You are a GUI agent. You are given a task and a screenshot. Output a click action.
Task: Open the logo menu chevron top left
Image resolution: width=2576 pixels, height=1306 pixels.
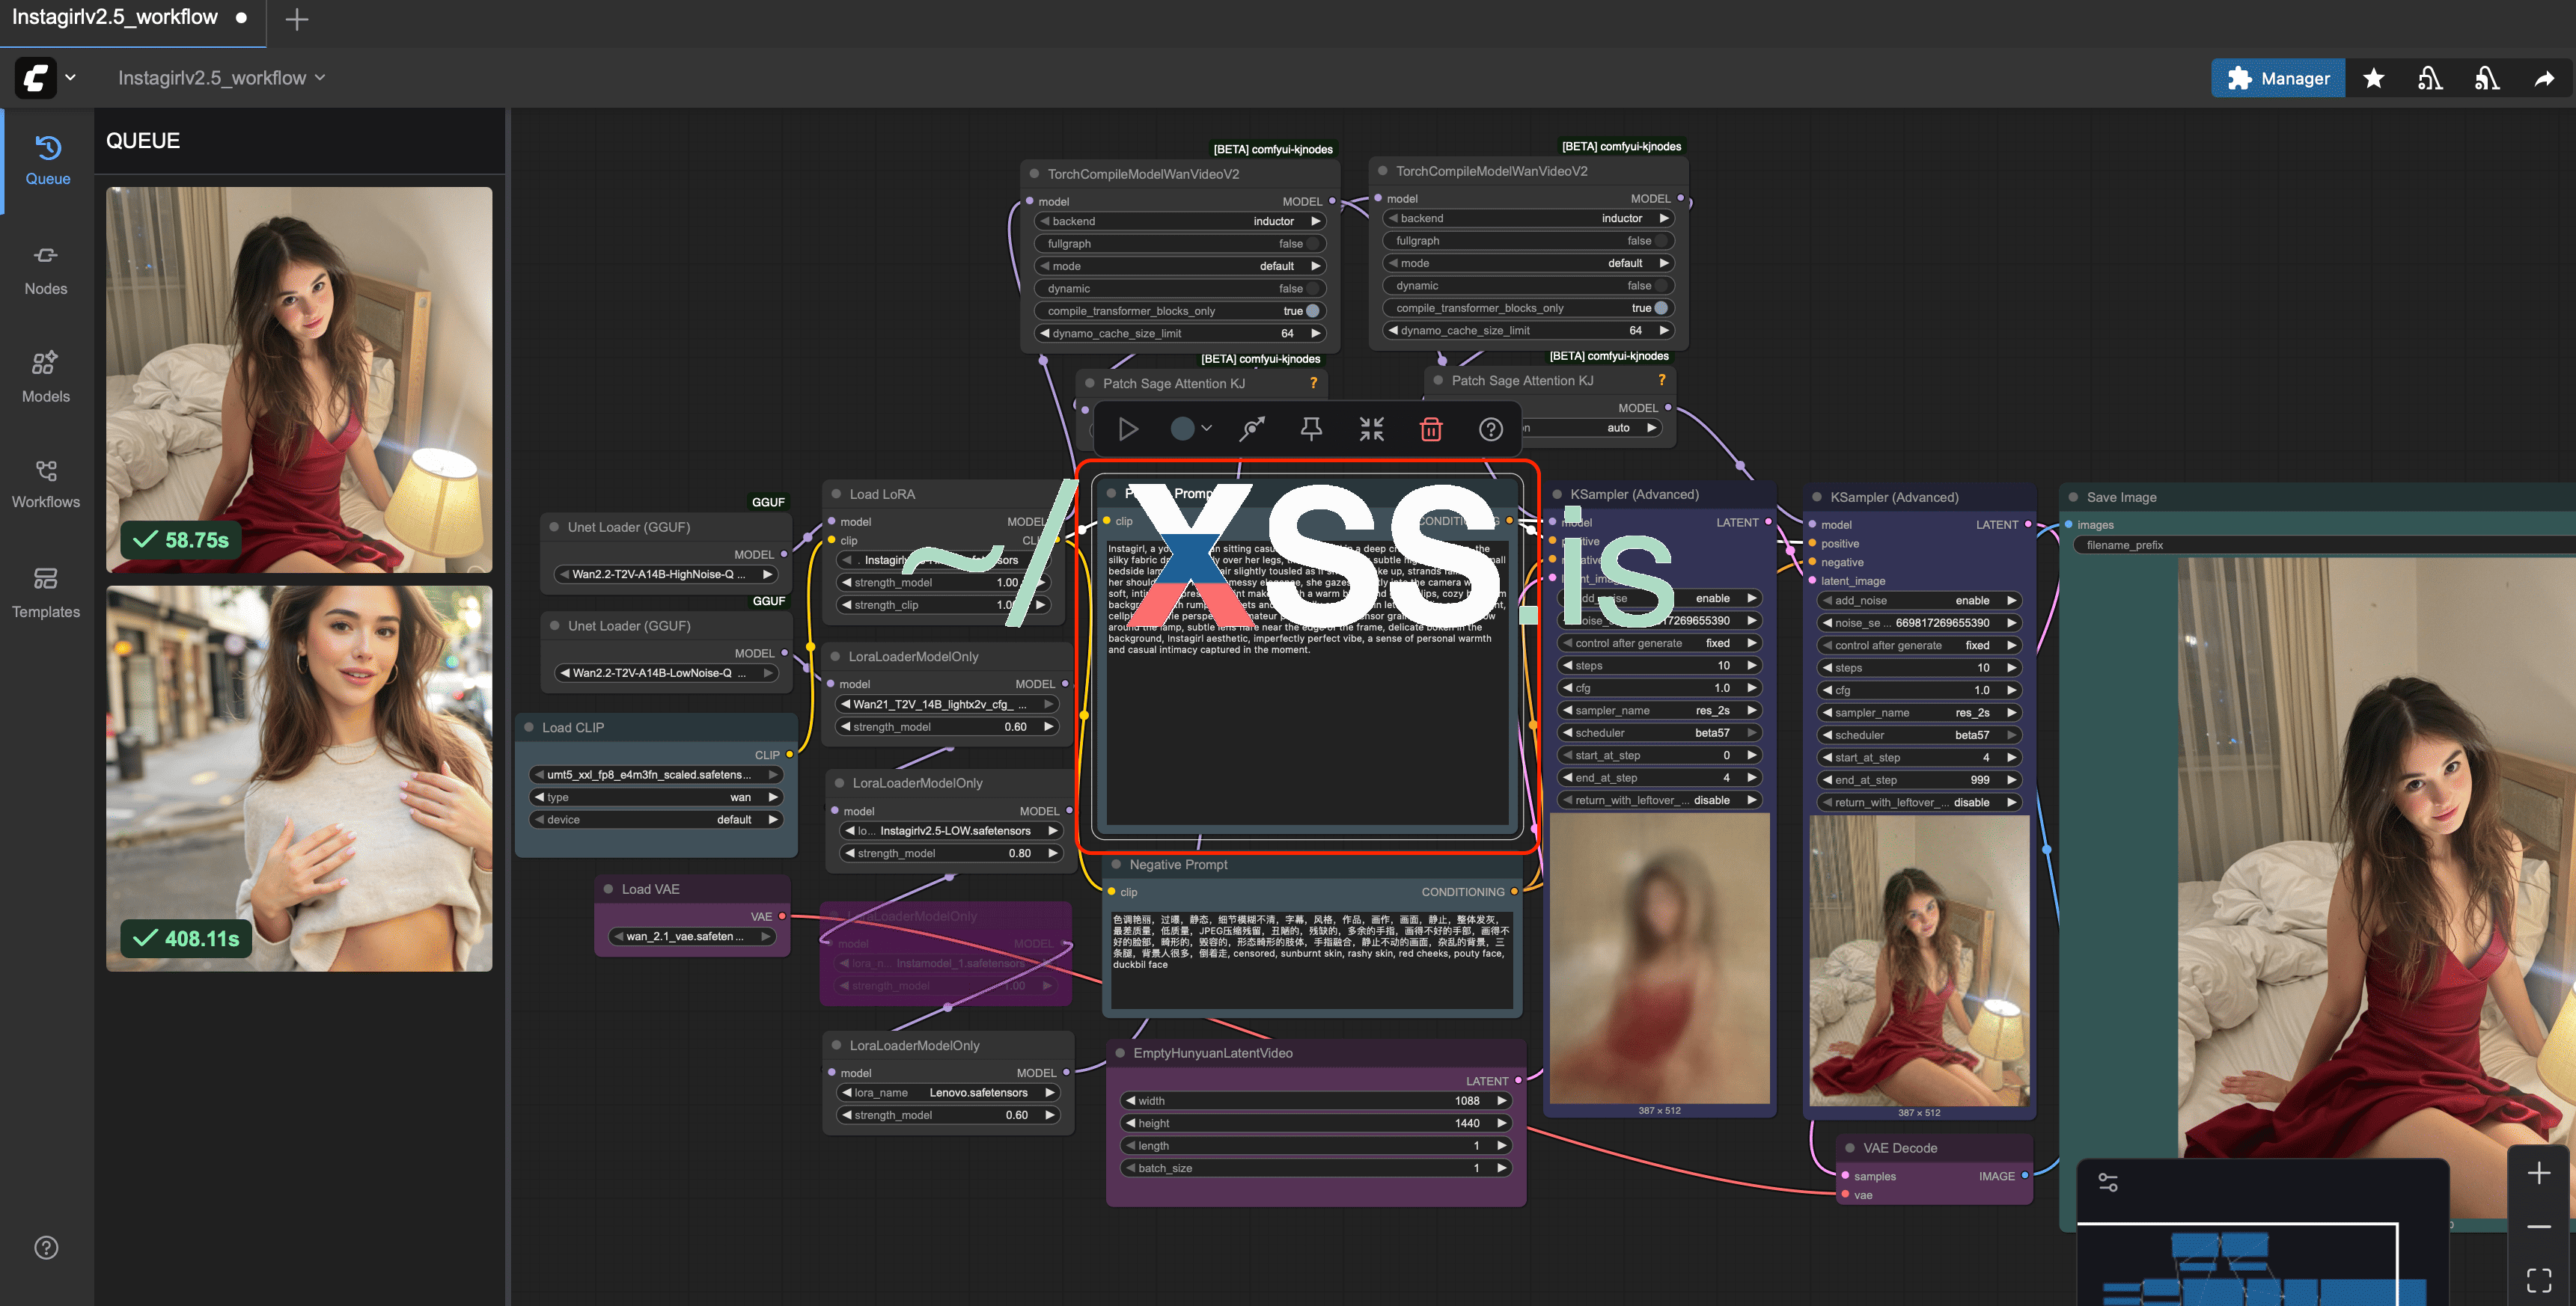coord(70,78)
